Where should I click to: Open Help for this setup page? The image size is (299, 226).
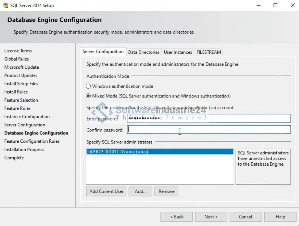click(x=280, y=217)
